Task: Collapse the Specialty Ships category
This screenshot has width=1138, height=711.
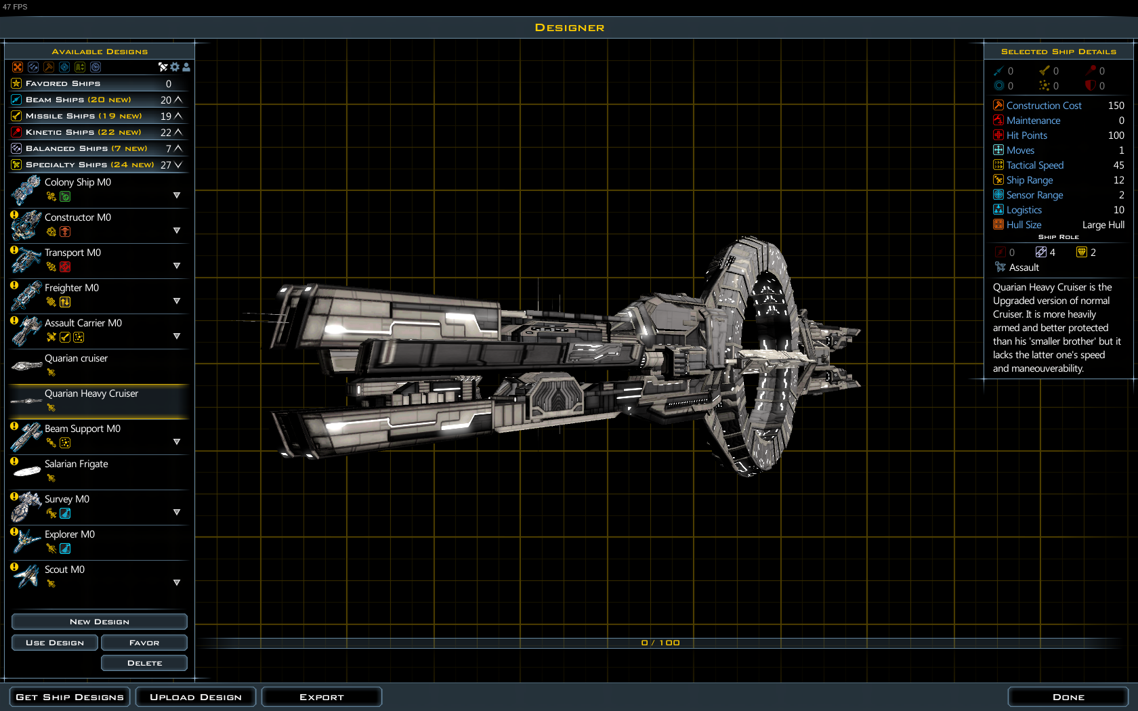Action: [178, 165]
